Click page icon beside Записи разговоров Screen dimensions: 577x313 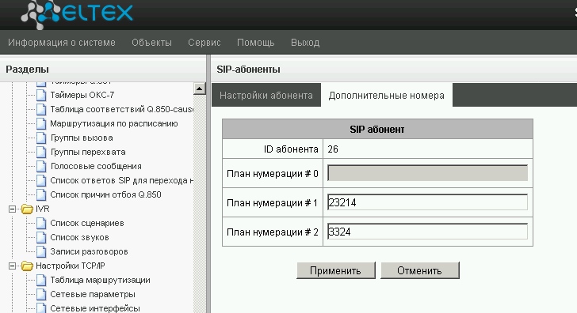(x=41, y=251)
